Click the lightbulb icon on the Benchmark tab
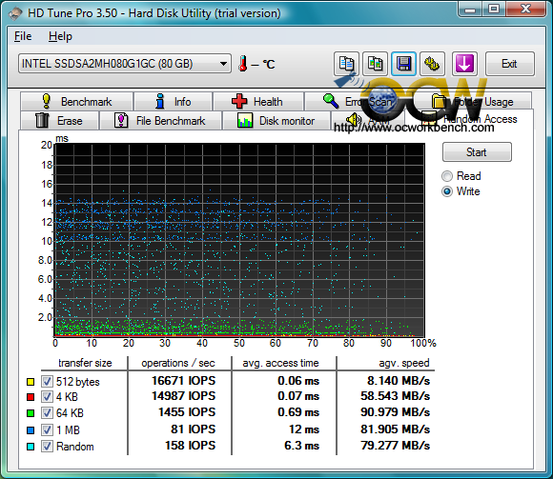 click(x=46, y=102)
